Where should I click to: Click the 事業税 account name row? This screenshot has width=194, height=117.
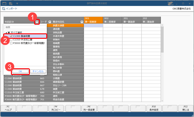click(65, 47)
